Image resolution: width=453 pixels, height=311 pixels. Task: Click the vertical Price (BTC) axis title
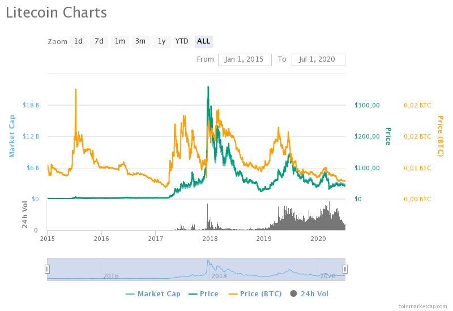[x=440, y=136]
